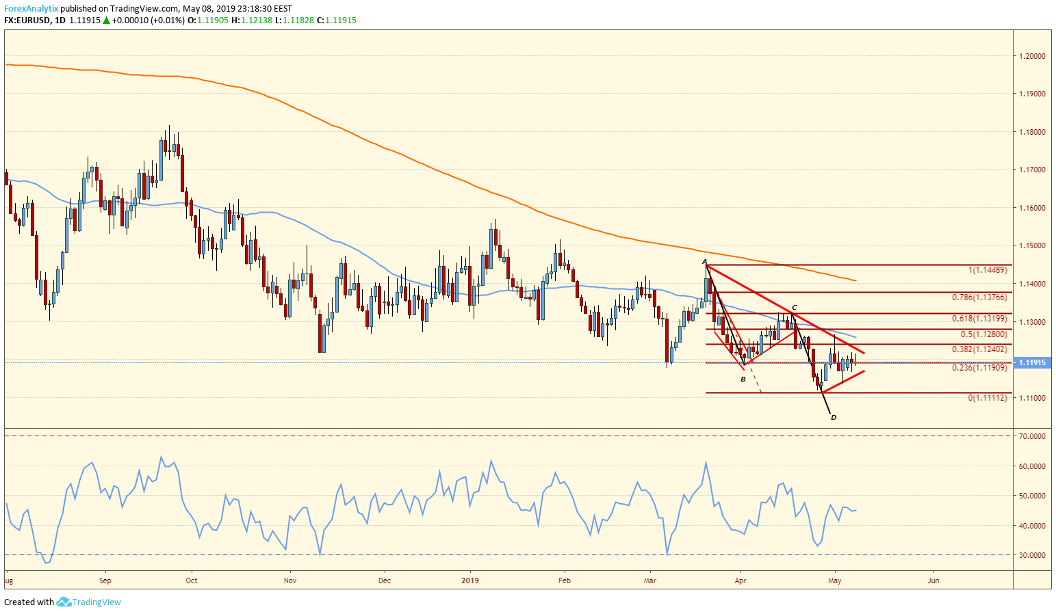Click the 1.20000 price axis label
The width and height of the screenshot is (1056, 614).
pos(1032,56)
